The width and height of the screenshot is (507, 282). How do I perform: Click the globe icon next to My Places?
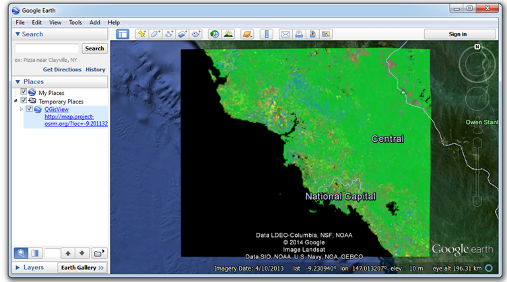tap(32, 92)
